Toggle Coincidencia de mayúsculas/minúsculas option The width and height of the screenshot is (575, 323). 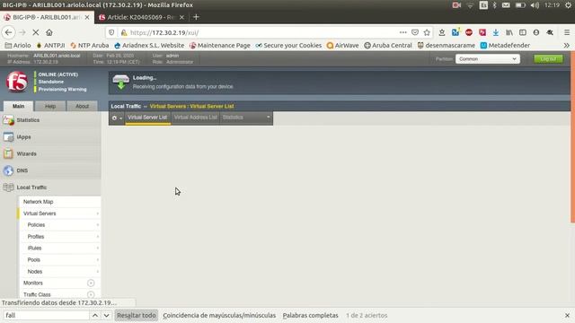click(x=219, y=315)
